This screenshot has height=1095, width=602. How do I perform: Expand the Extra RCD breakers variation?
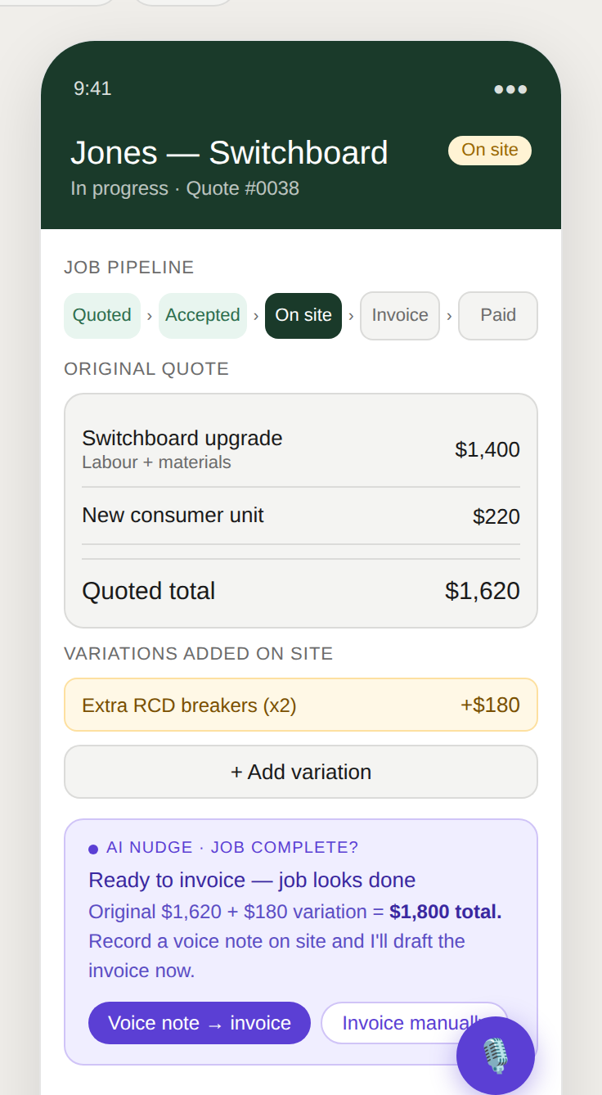(x=300, y=704)
